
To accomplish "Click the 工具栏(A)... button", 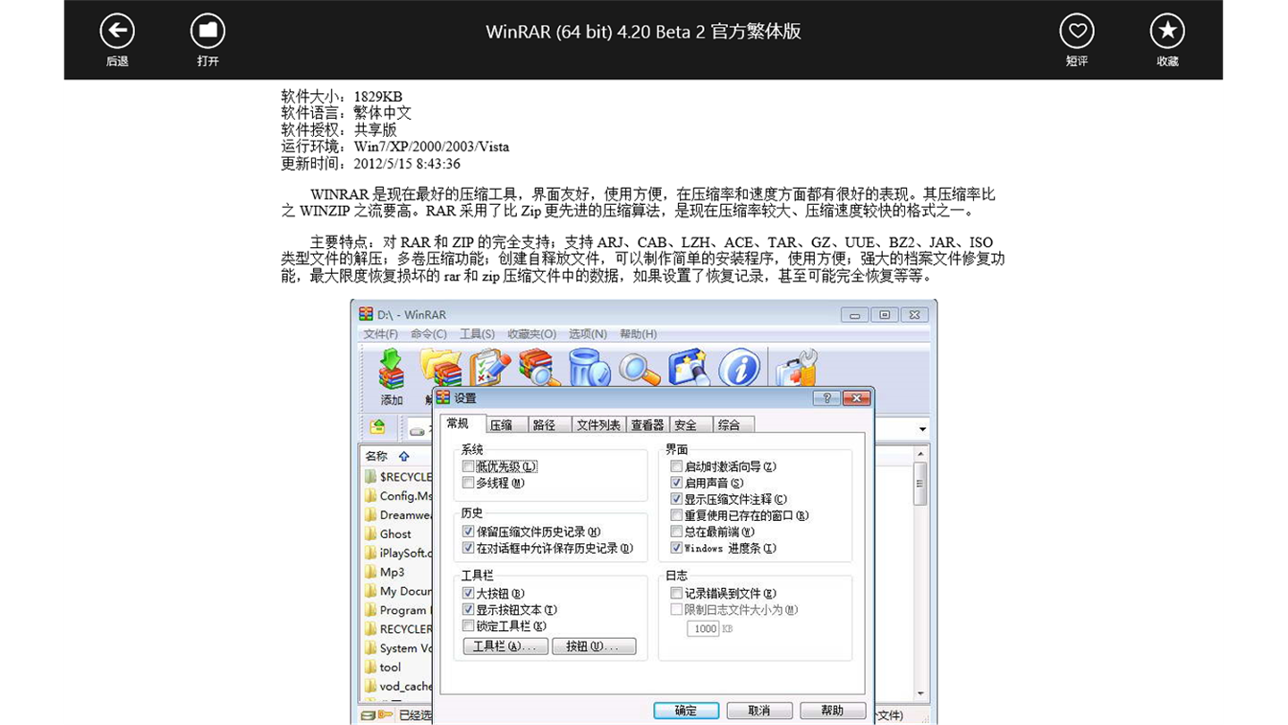I will 505,646.
